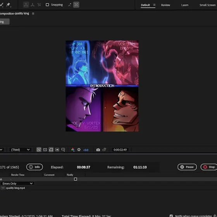217x217 pixels.
Task: Click the Show Snapshot icon
Action: 104,150
